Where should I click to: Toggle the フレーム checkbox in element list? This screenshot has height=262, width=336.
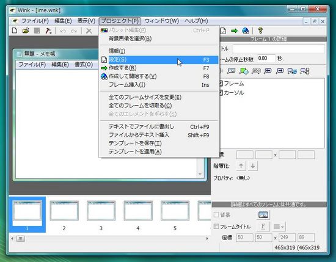[221, 83]
